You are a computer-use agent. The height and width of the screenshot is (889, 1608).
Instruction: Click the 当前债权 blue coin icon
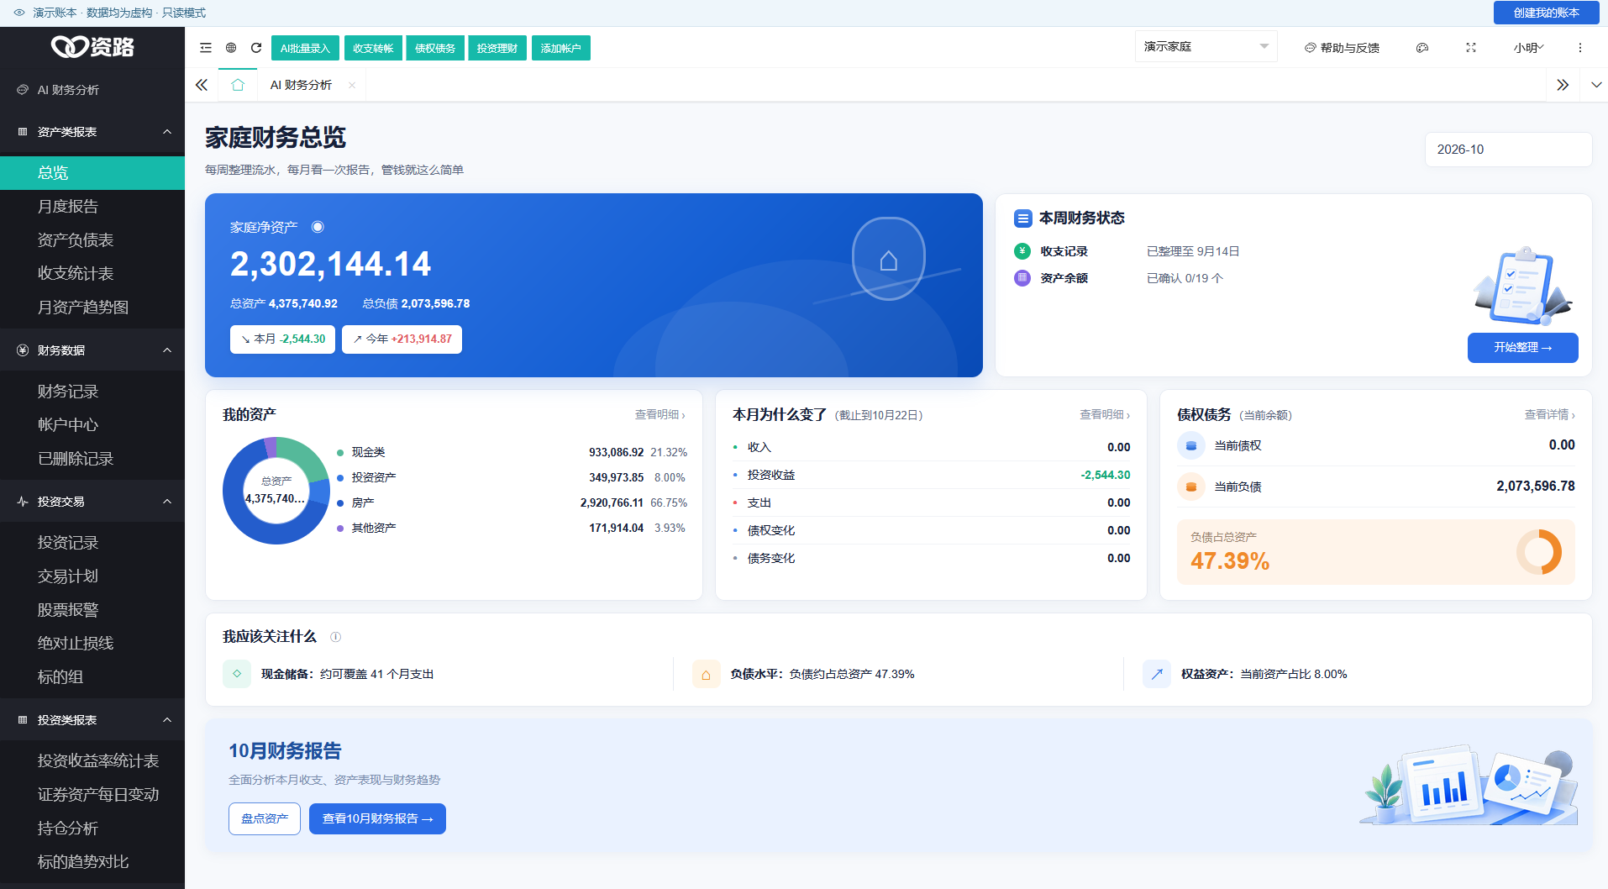click(x=1190, y=445)
